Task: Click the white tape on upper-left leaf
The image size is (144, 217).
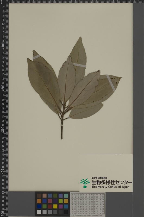Action: pyautogui.click(x=36, y=57)
